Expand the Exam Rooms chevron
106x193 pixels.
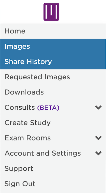point(98,138)
